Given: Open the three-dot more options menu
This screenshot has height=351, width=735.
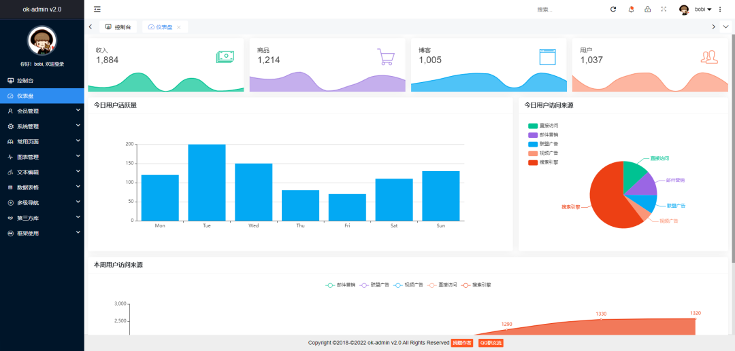Looking at the screenshot, I should pos(720,10).
